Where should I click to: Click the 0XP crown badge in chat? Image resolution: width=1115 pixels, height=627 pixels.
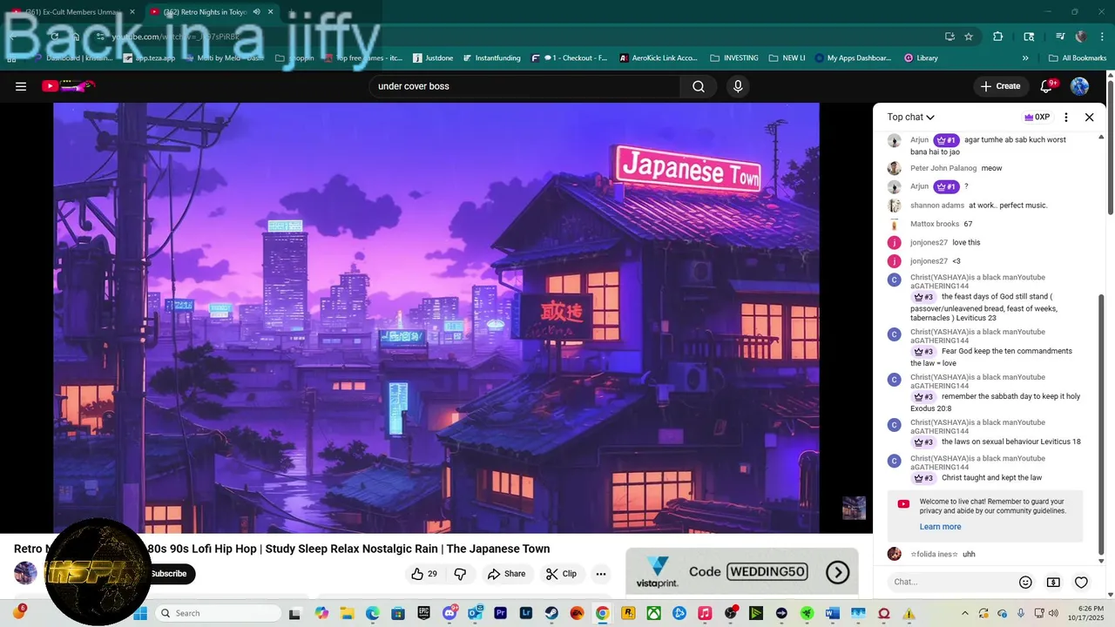pos(1037,117)
